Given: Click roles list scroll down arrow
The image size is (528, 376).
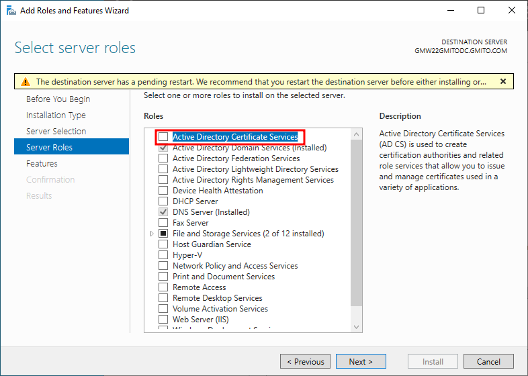Looking at the screenshot, I should (x=357, y=327).
